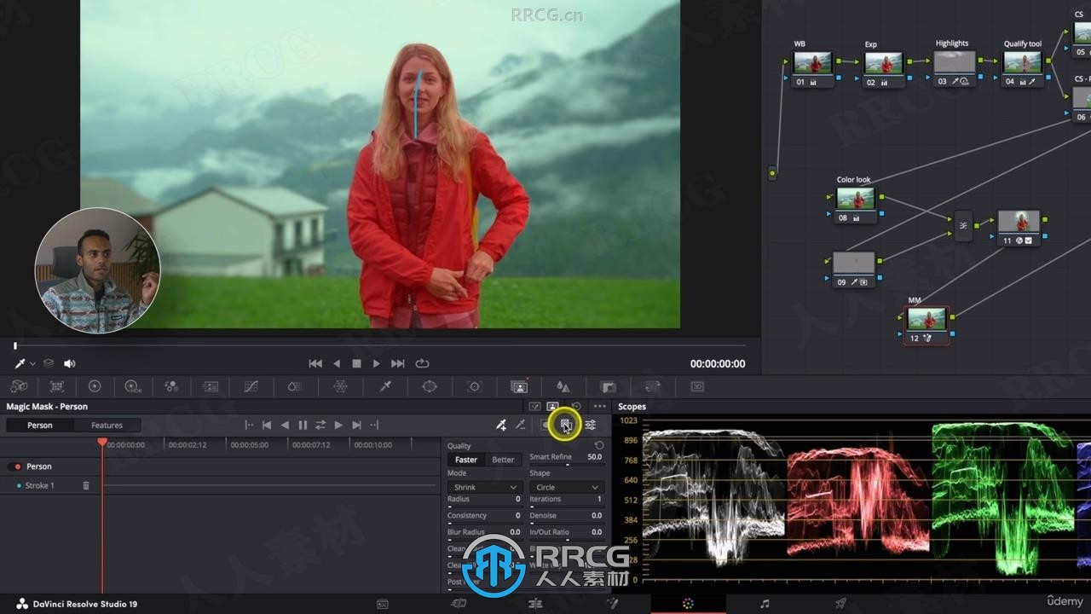The height and width of the screenshot is (614, 1091).
Task: Open the Curves palette
Action: 251,386
